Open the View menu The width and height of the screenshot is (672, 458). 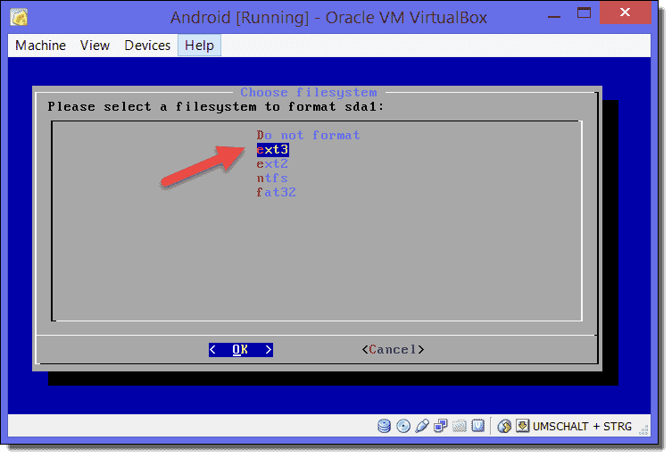95,46
